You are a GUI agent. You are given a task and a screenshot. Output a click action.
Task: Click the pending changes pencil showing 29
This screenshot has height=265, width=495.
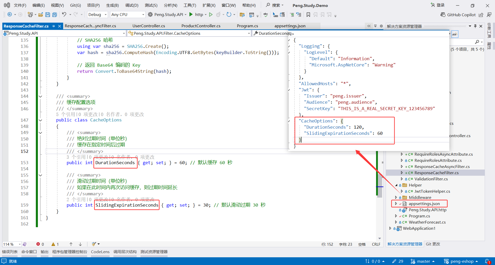point(398,261)
